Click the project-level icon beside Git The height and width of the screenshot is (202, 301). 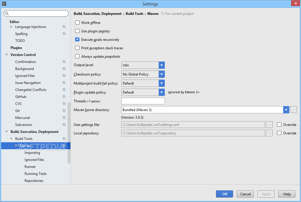(x=64, y=111)
